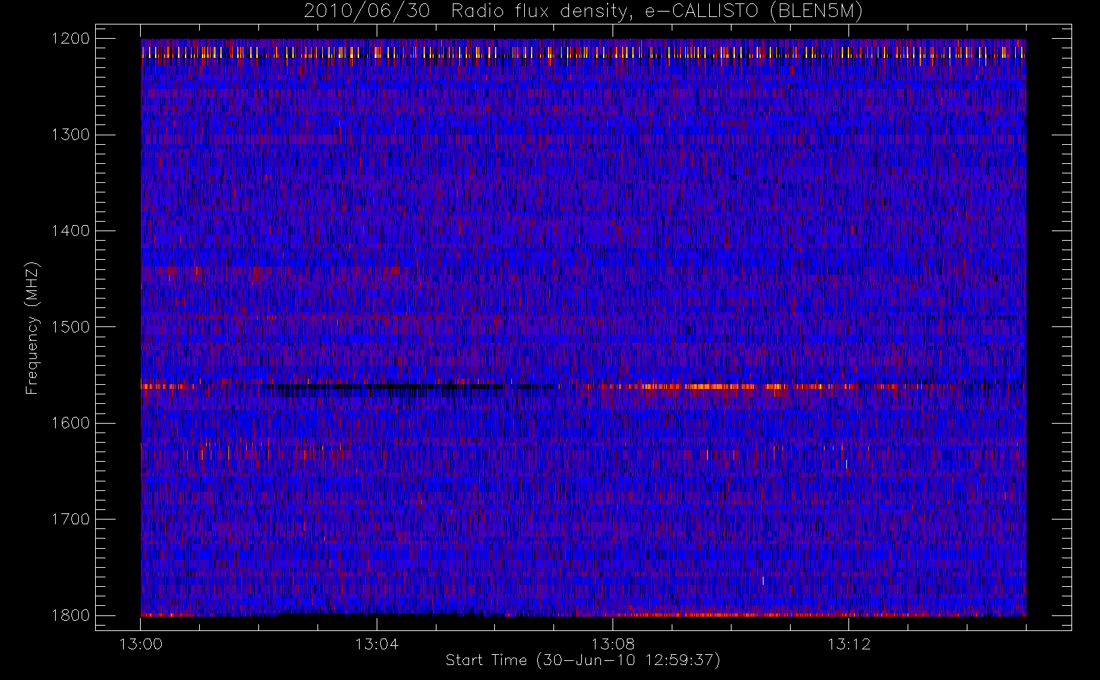
Task: Click the Start Time axis caption
Action: (583, 660)
